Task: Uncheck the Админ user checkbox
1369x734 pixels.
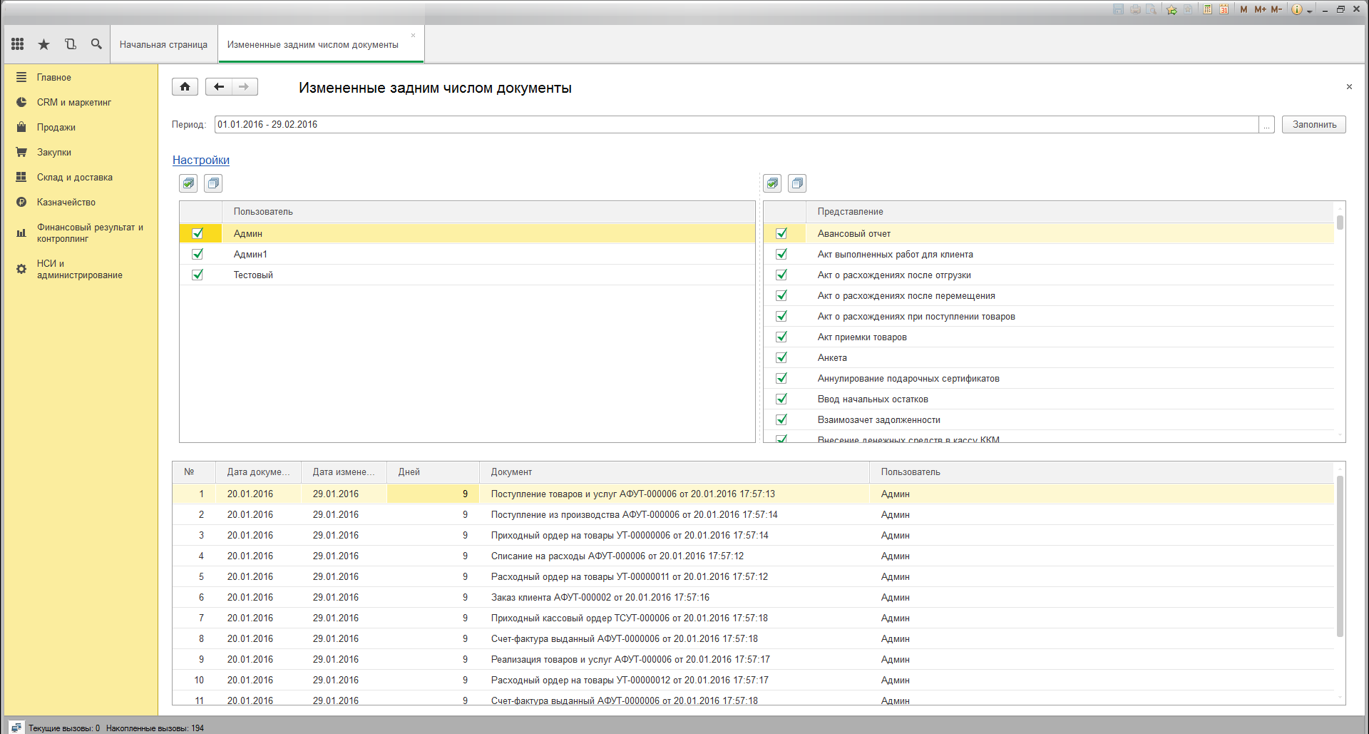Action: click(198, 233)
